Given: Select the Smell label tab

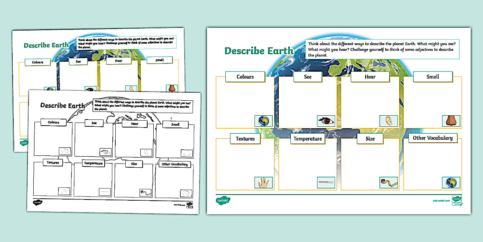Looking at the screenshot, I should click(433, 76).
